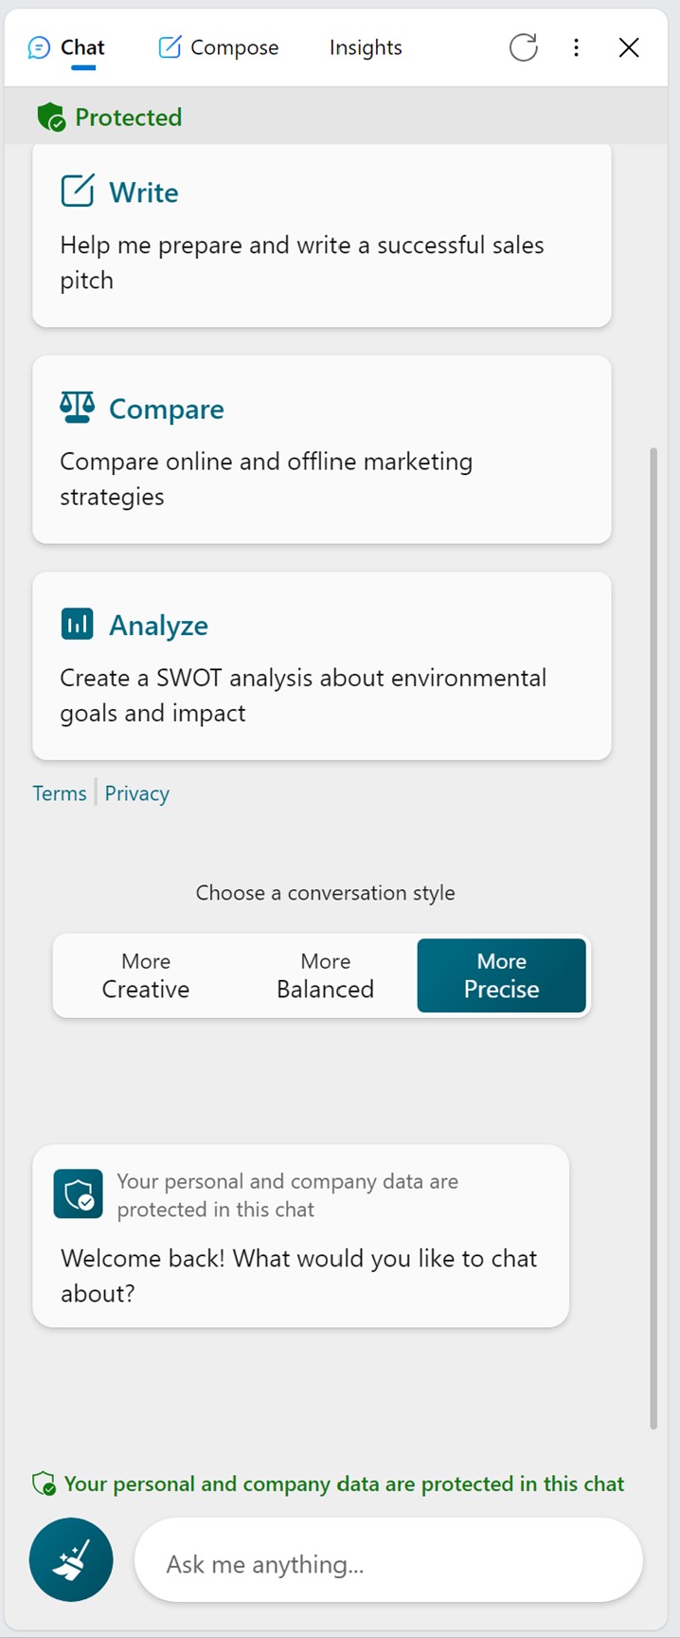Click the Compose tab pencil icon
Viewport: 680px width, 1638px height.
[x=170, y=47]
